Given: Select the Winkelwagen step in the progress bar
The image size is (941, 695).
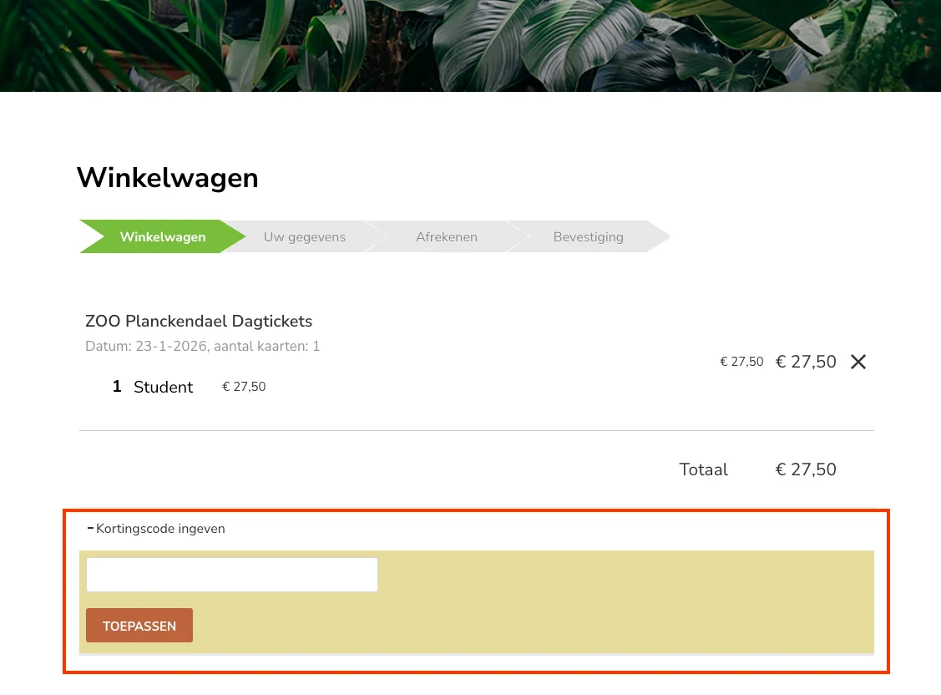Looking at the screenshot, I should point(162,236).
